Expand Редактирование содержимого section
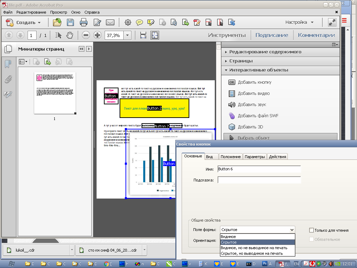The height and width of the screenshot is (268, 357). tap(281, 52)
